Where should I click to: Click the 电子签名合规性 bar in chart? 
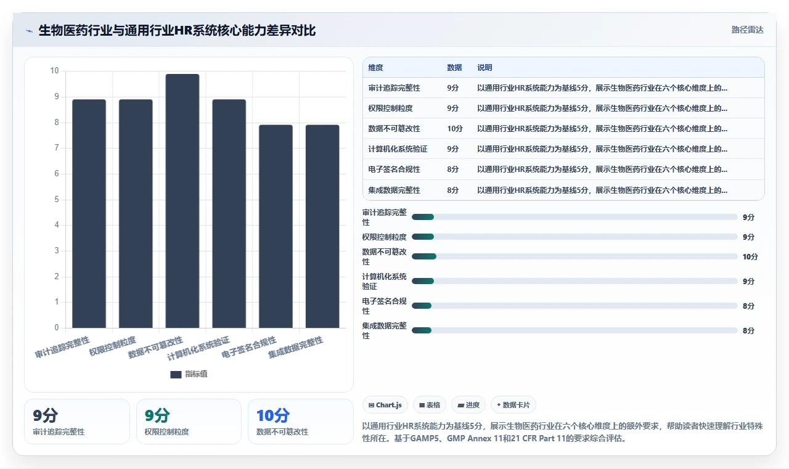276,226
